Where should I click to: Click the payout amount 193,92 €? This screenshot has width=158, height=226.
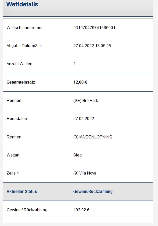pyautogui.click(x=81, y=210)
